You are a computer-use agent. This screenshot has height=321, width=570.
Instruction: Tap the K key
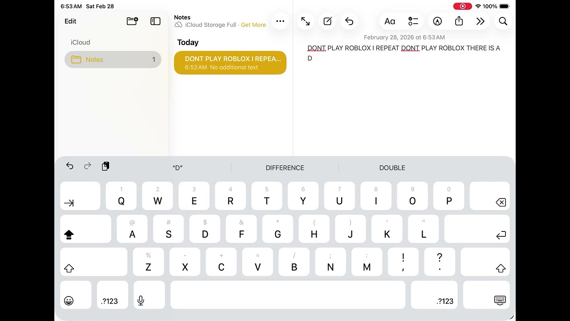click(387, 229)
